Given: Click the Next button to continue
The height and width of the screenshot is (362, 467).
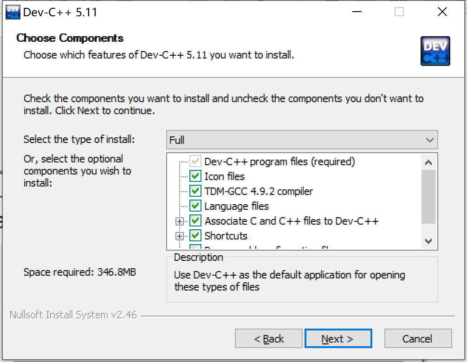Looking at the screenshot, I should pos(338,338).
